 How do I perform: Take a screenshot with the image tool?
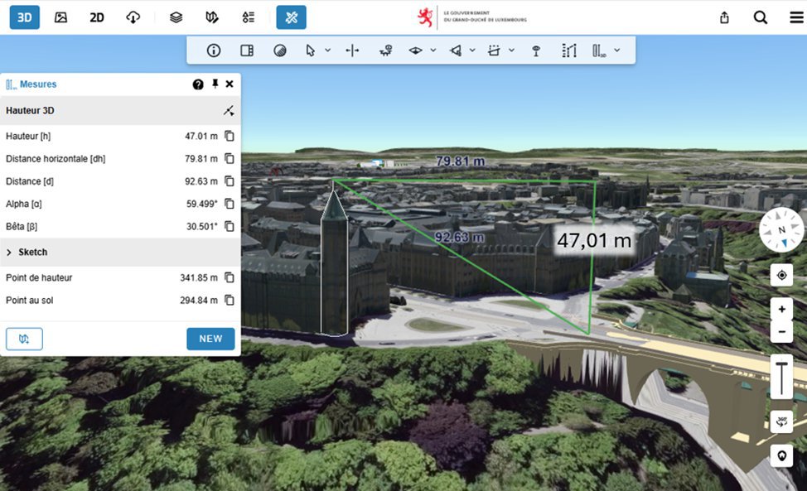click(60, 17)
